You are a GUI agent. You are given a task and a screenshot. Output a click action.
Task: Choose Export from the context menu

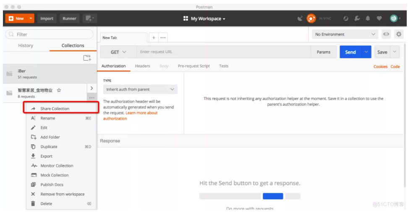tap(61, 156)
